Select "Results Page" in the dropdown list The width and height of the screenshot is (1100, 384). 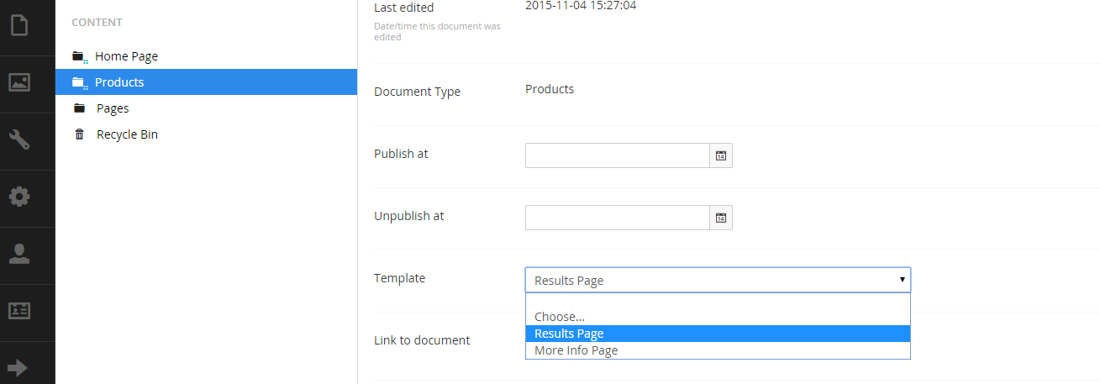[569, 334]
